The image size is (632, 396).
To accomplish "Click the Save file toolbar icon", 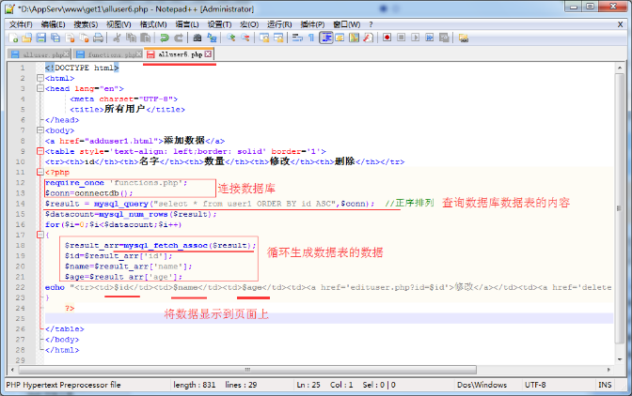I will 40,38.
